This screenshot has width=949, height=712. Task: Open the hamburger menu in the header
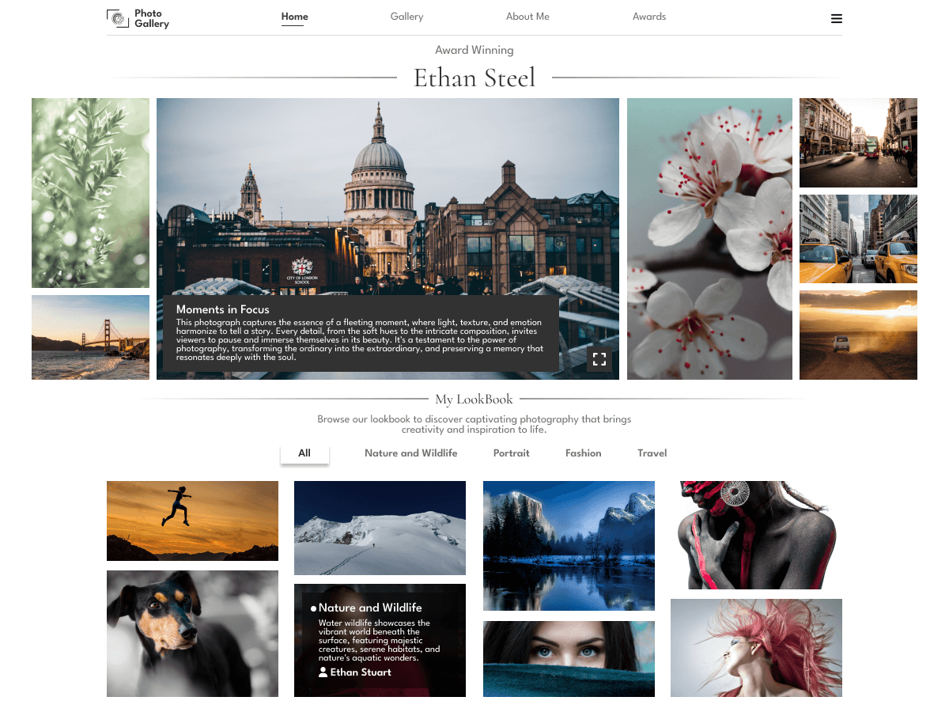point(836,18)
